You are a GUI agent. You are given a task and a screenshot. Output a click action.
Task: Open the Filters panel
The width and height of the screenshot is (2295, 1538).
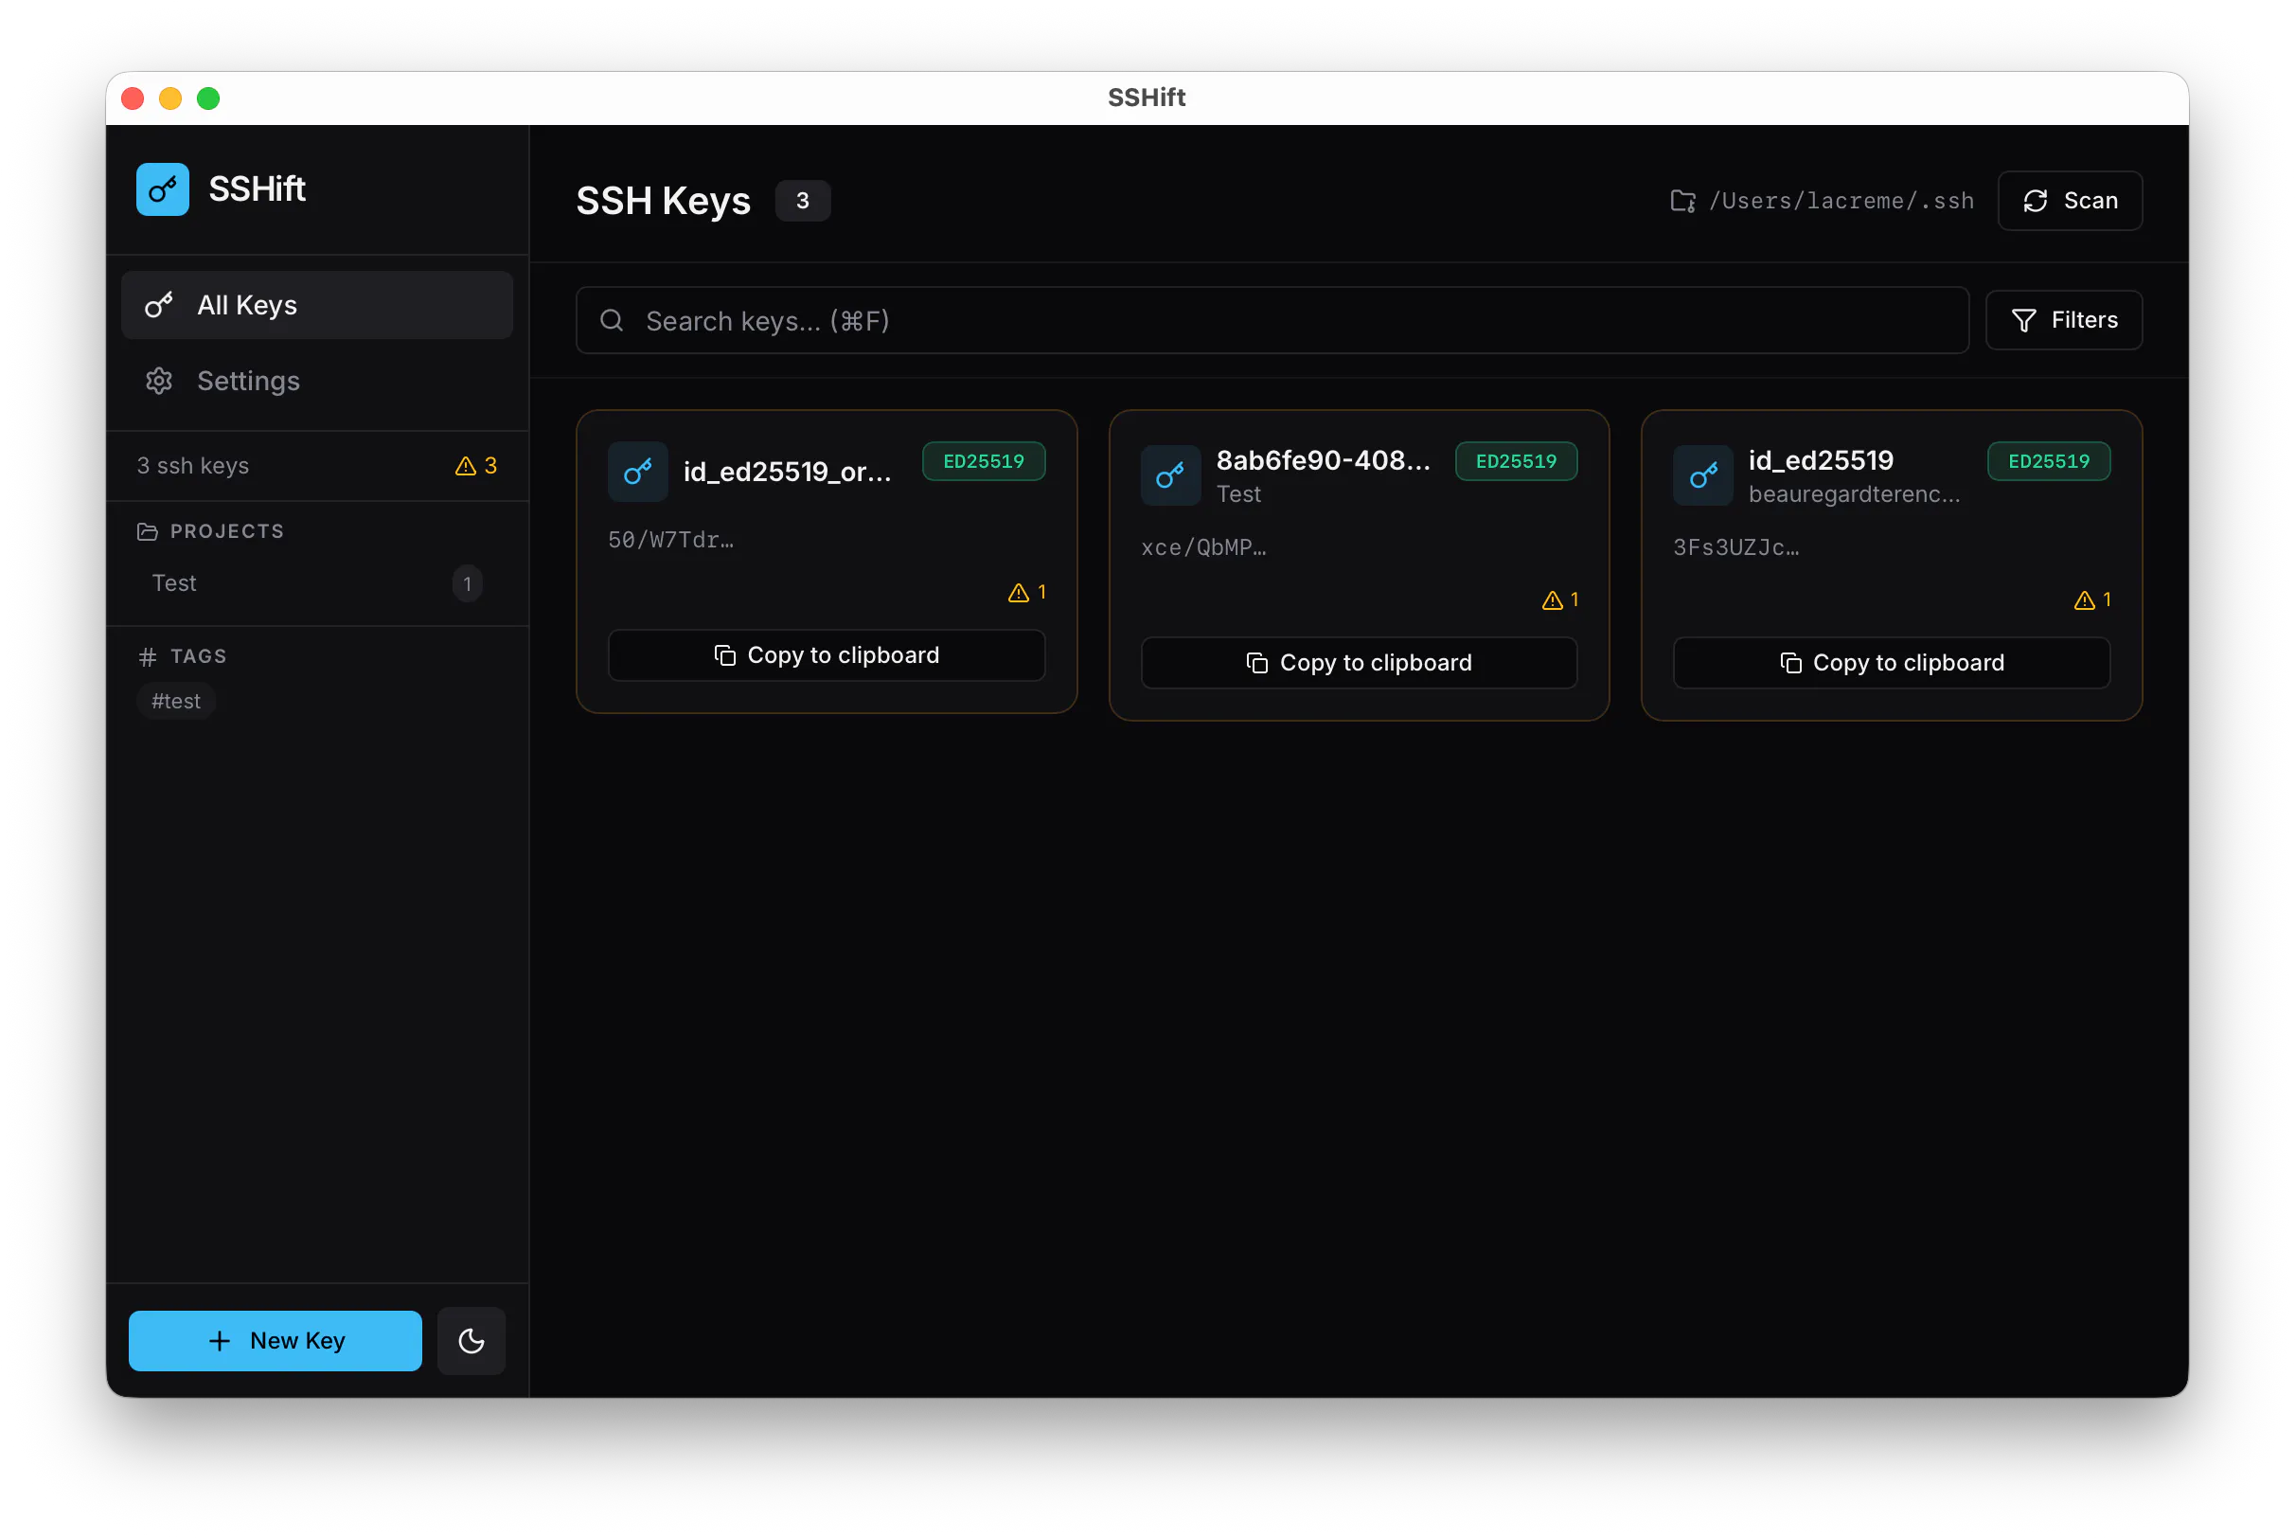click(2064, 320)
